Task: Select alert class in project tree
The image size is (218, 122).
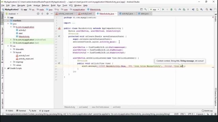Action: [20, 33]
